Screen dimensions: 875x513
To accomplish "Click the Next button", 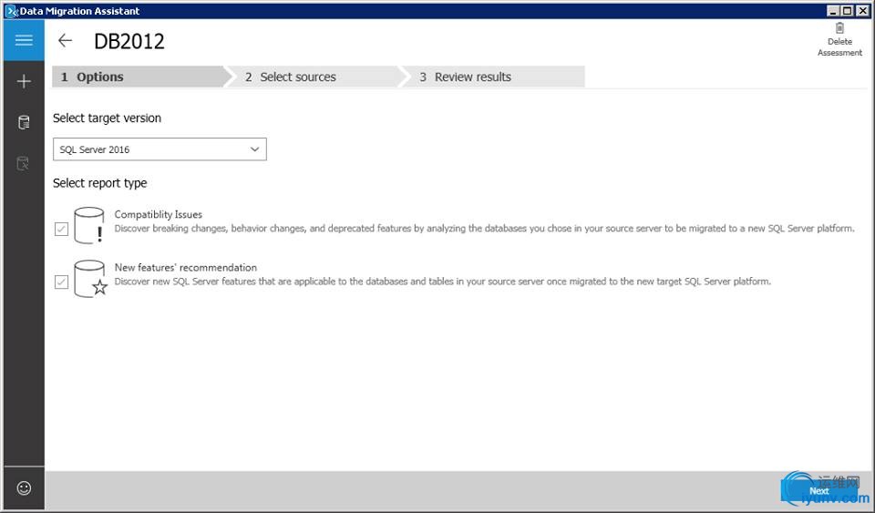I will (x=818, y=491).
